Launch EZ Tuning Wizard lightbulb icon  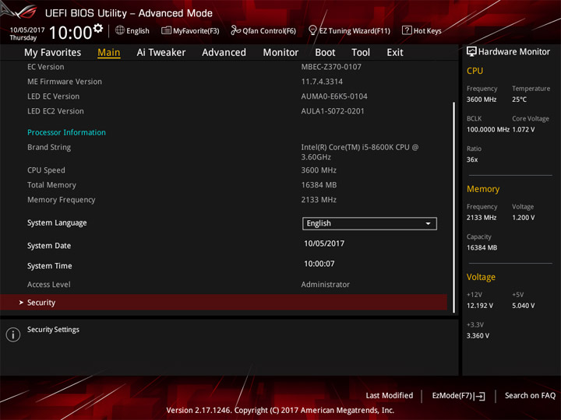point(312,30)
